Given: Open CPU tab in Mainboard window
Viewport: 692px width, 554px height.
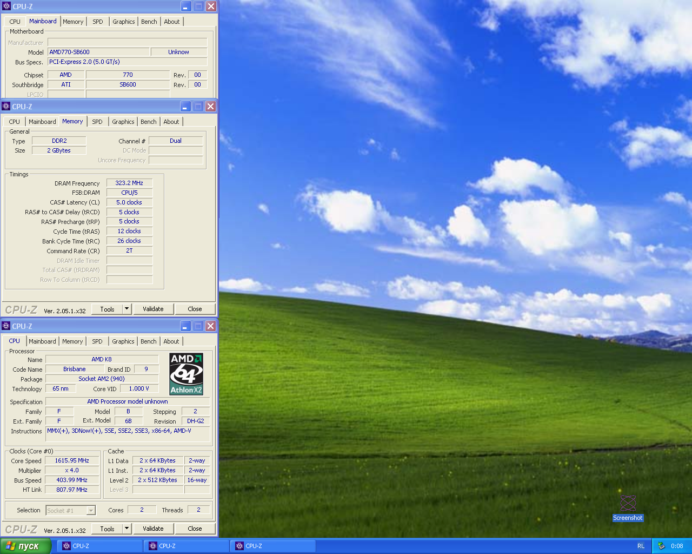Looking at the screenshot, I should (x=15, y=22).
